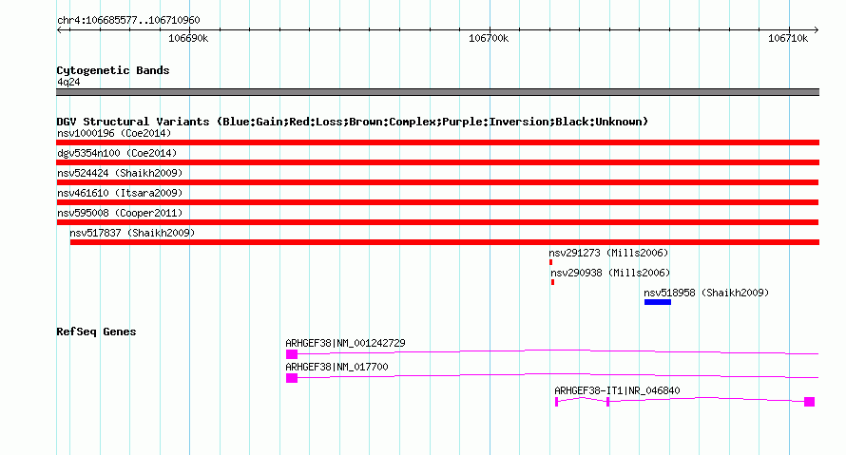Viewport: 846px width, 455px height.
Task: Click the chr4:106685577..106710960 coordinates label
Action: point(128,21)
